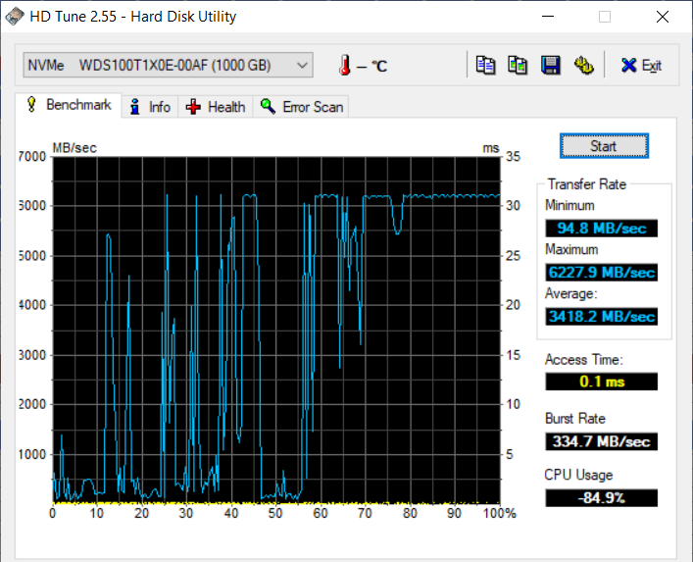Click the MB/sec axis label

[x=74, y=148]
